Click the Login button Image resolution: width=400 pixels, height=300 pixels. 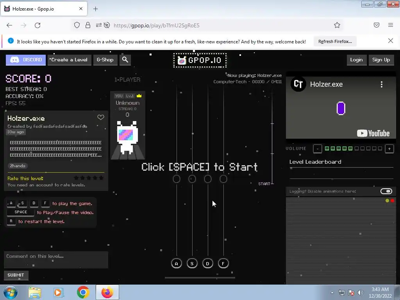coord(356,60)
